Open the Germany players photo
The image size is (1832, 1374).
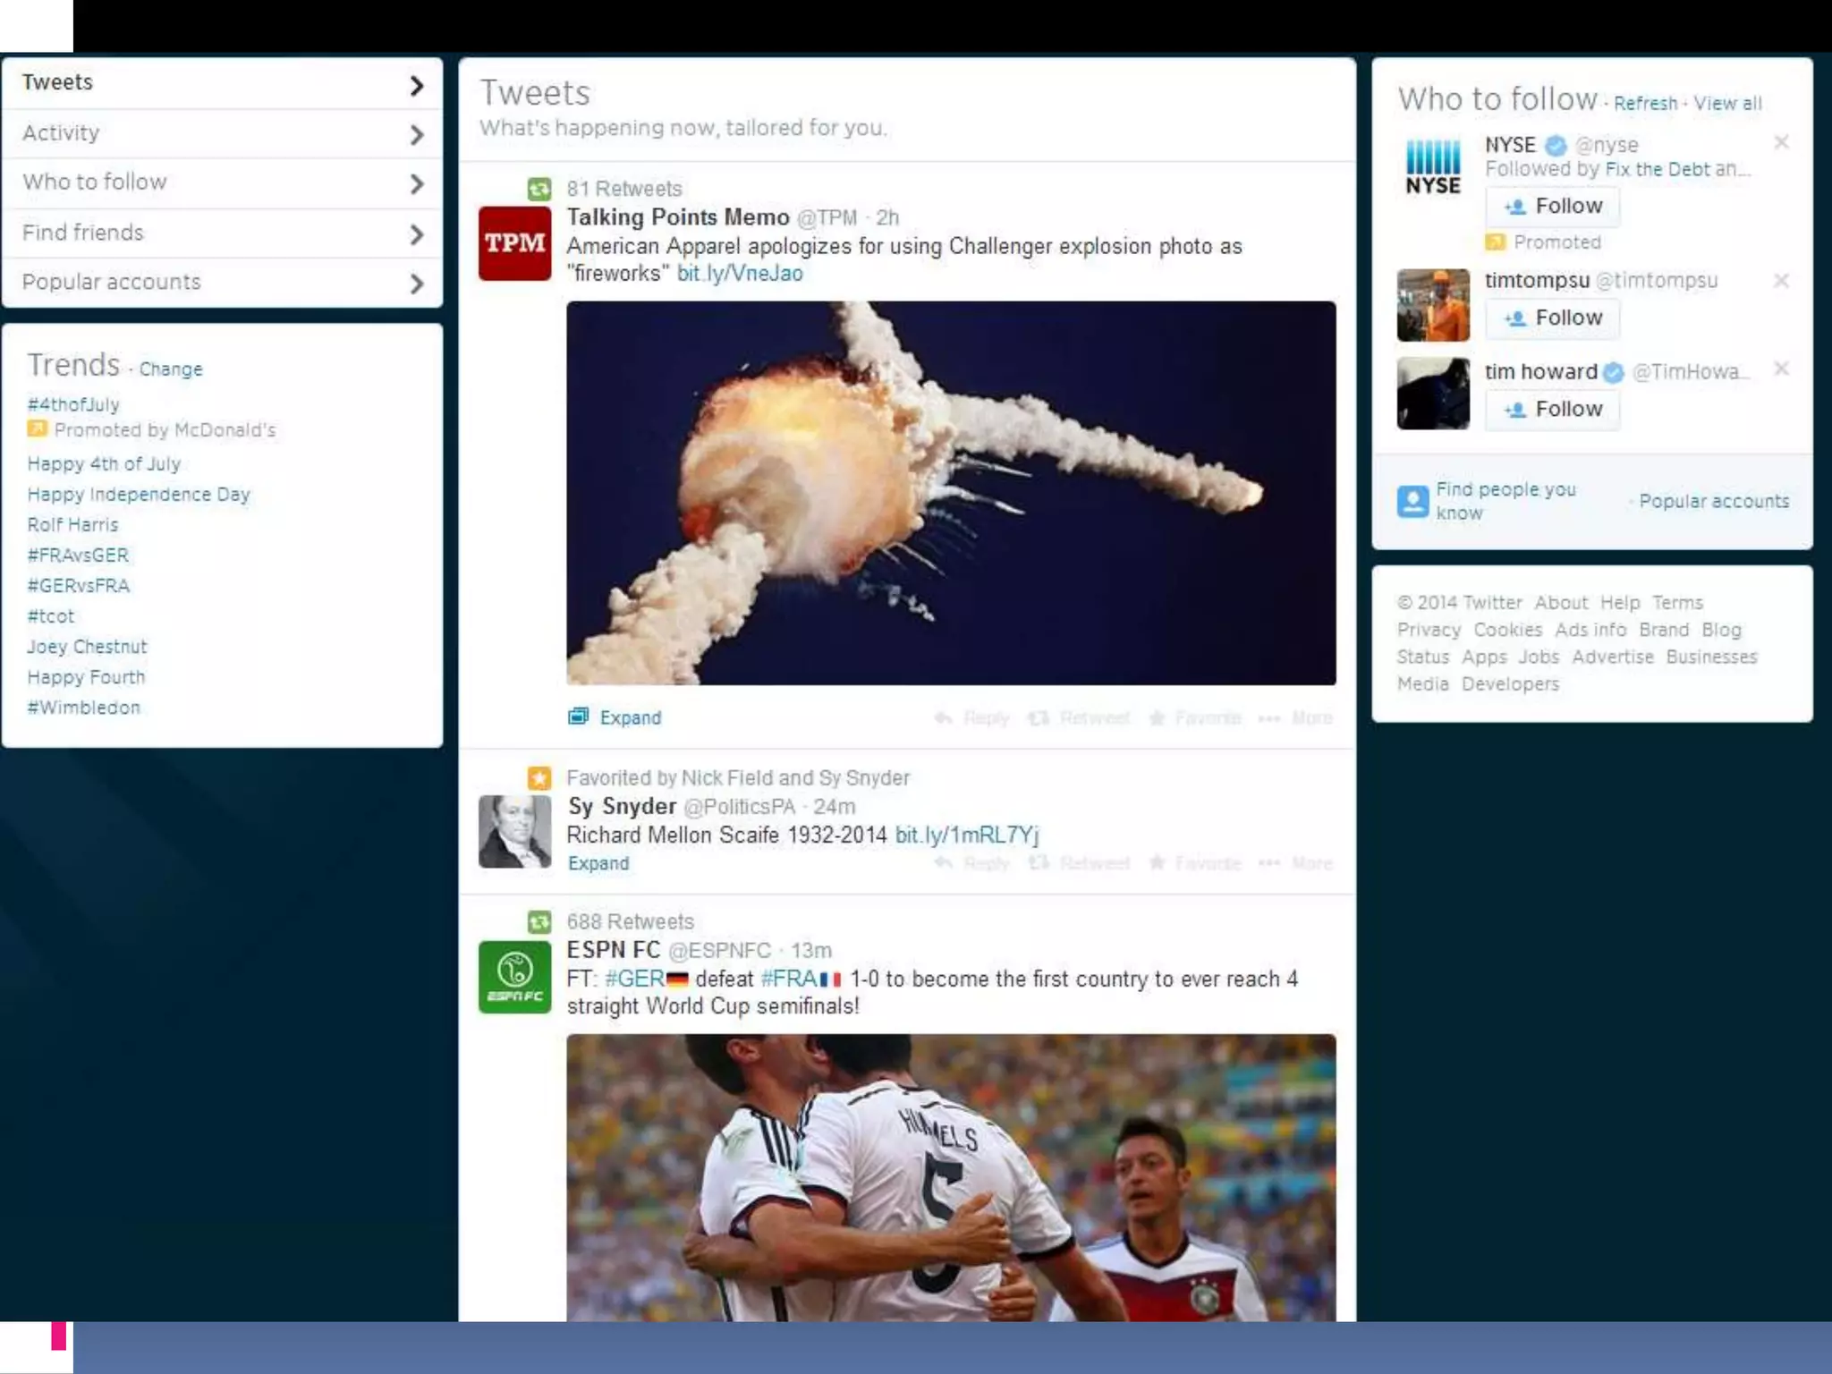tap(951, 1177)
